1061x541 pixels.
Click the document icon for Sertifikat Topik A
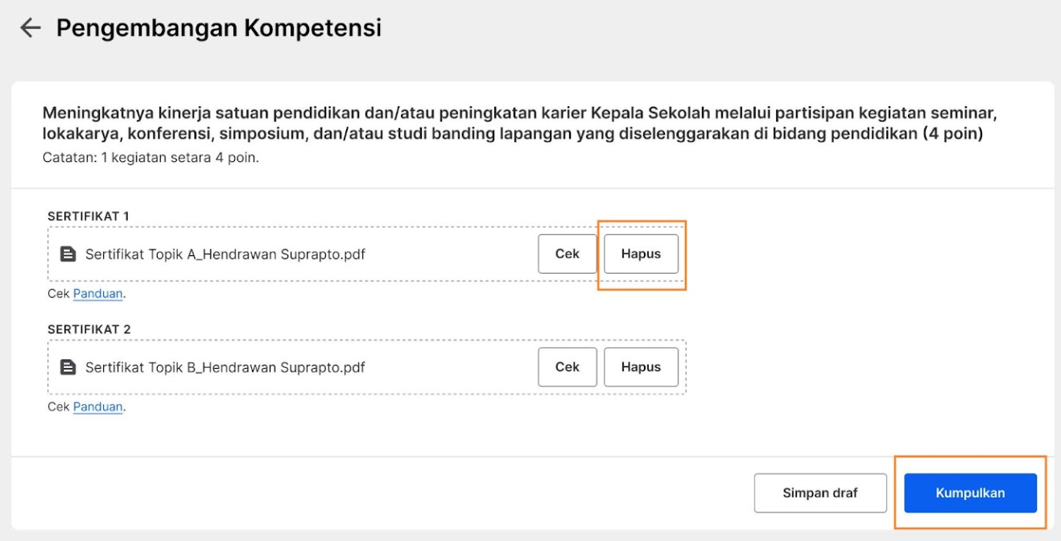click(68, 254)
